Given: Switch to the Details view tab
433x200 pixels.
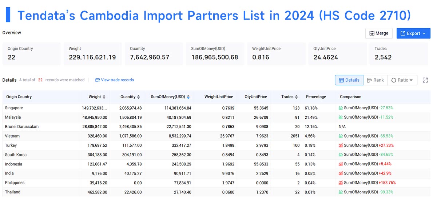Looking at the screenshot, I should tap(349, 80).
